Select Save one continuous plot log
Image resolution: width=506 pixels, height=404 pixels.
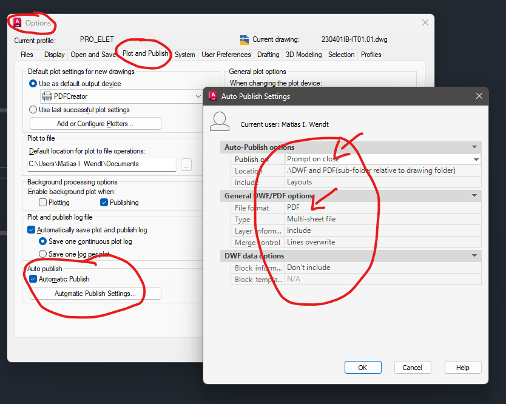click(x=42, y=241)
